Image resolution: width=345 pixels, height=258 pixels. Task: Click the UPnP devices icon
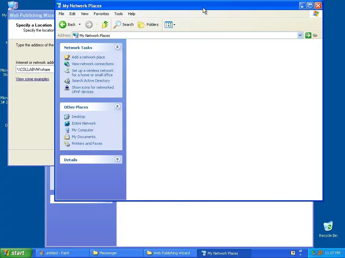click(67, 88)
